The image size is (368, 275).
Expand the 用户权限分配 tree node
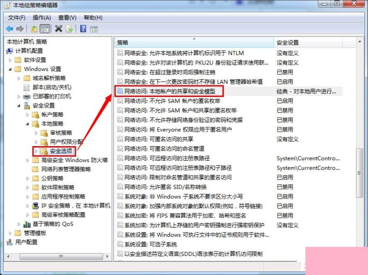click(x=36, y=142)
